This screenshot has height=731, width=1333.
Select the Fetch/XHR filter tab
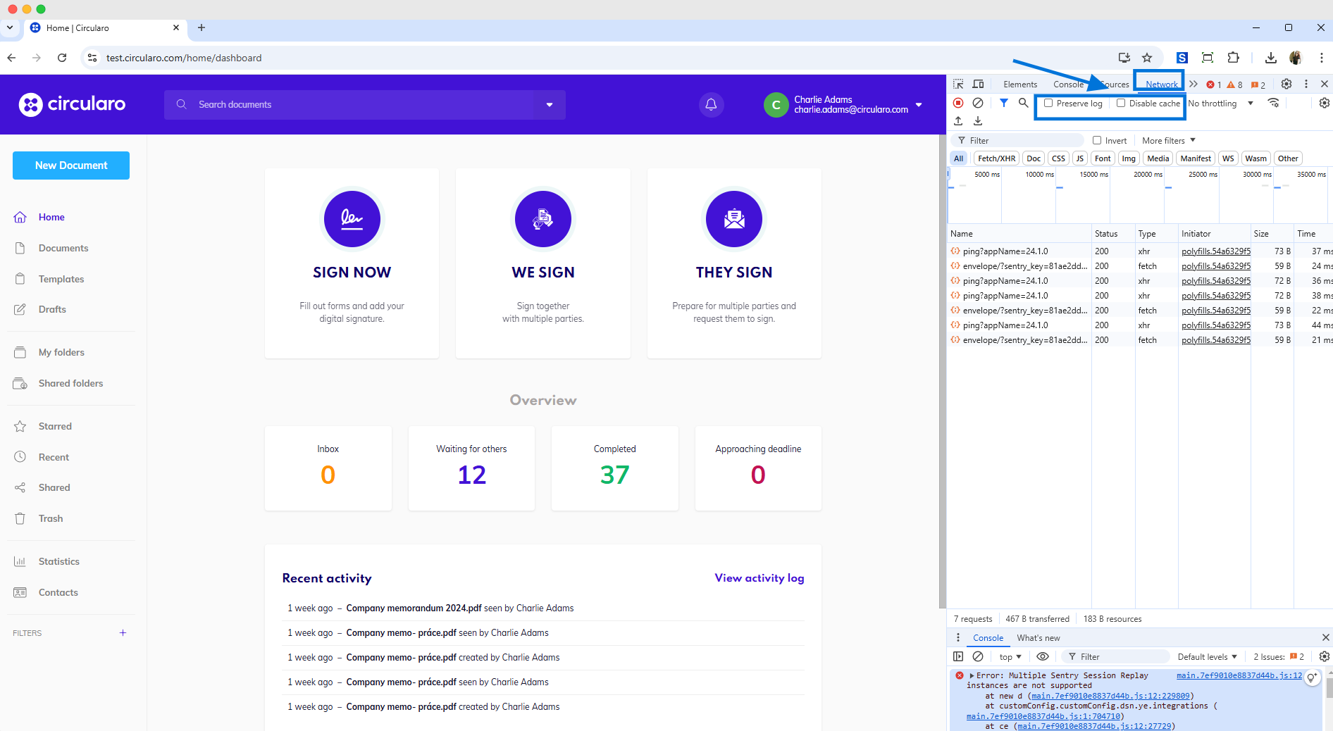pos(996,158)
